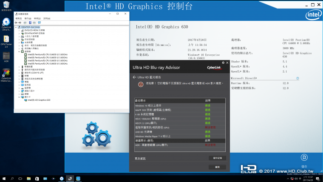Image resolution: width=323 pixels, height=182 pixels.
Task: Click the info icon beside Microsoft DirectX heading
Action: click(297, 78)
